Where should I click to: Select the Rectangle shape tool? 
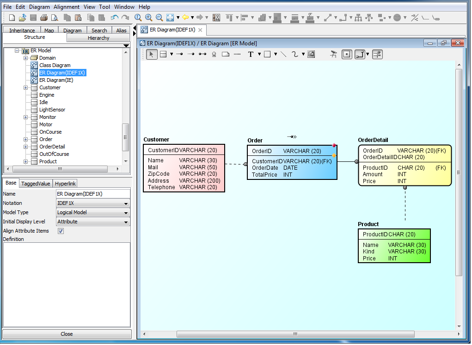(267, 55)
